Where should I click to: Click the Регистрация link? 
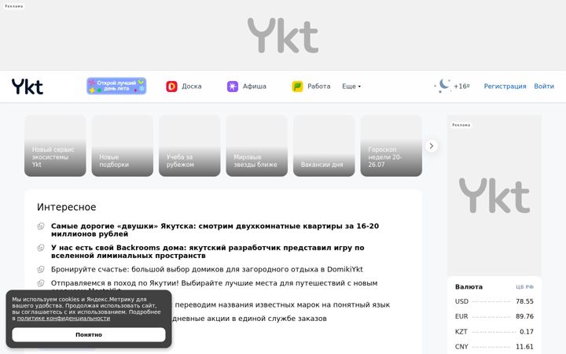(505, 87)
